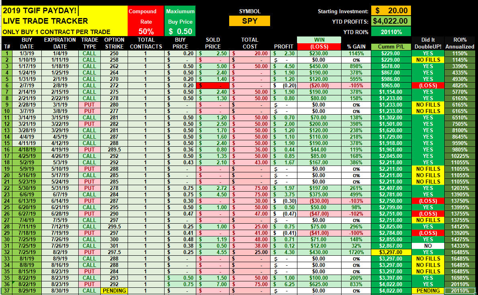Click the YTD ROI% 20110% cell

(391, 32)
